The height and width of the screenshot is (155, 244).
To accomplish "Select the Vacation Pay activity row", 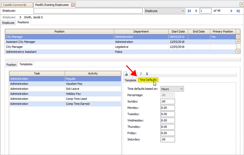I will coord(92,84).
